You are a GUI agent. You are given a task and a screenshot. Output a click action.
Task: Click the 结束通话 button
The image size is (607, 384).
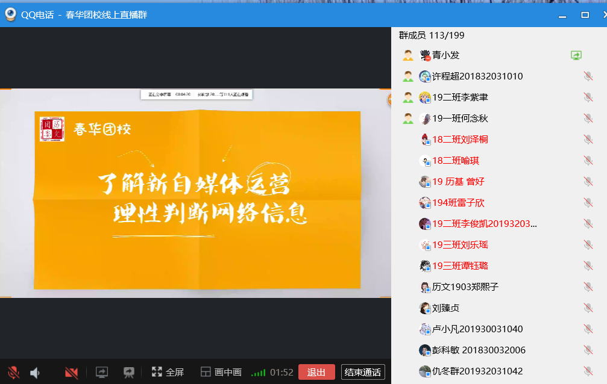(362, 372)
